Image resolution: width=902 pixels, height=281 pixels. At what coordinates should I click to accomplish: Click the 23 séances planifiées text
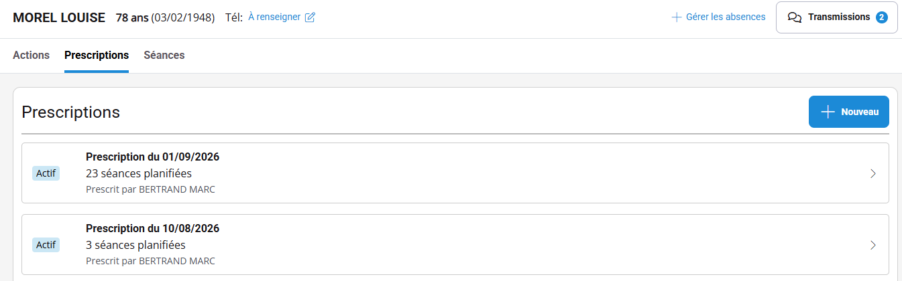[x=139, y=173]
